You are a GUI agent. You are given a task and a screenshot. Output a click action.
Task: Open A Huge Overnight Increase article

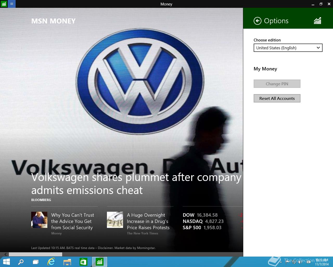[148, 221]
